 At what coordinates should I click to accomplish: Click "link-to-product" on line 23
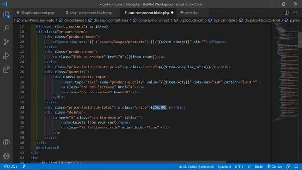pyautogui.click(x=88, y=57)
